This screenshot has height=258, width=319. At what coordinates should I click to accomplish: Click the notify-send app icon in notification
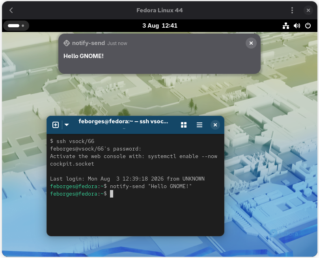[x=67, y=43]
